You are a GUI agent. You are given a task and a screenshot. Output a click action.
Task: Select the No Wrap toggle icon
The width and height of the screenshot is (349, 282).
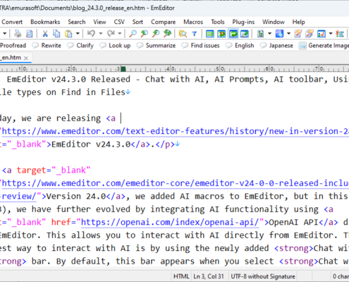210,34
